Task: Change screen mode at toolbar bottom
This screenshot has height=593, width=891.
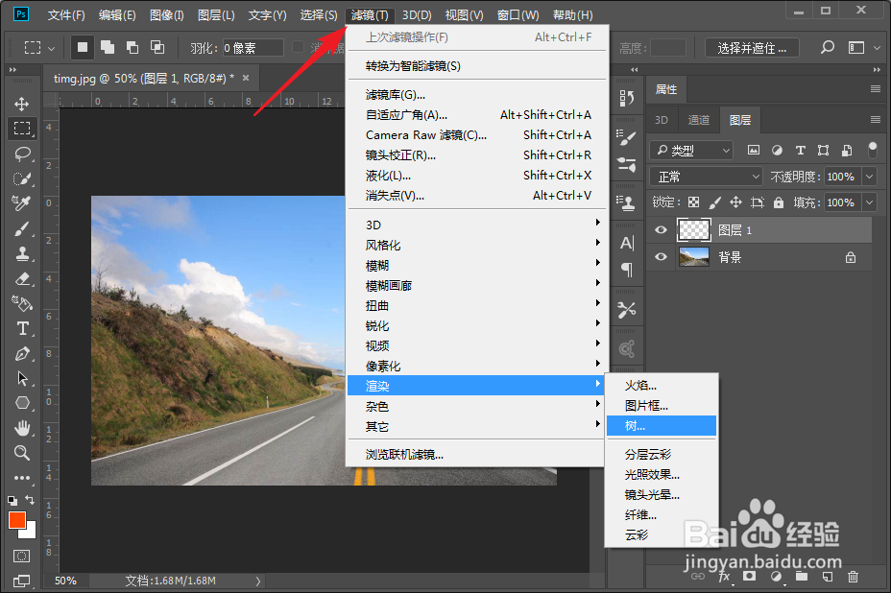Action: tap(21, 581)
